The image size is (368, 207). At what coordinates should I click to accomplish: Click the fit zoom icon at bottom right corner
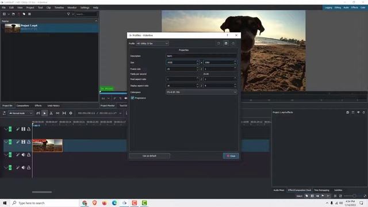coord(365,195)
